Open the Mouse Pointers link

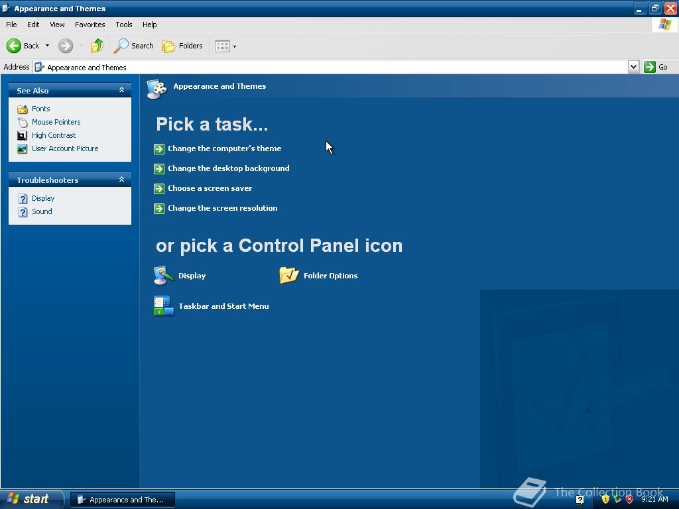pyautogui.click(x=56, y=122)
